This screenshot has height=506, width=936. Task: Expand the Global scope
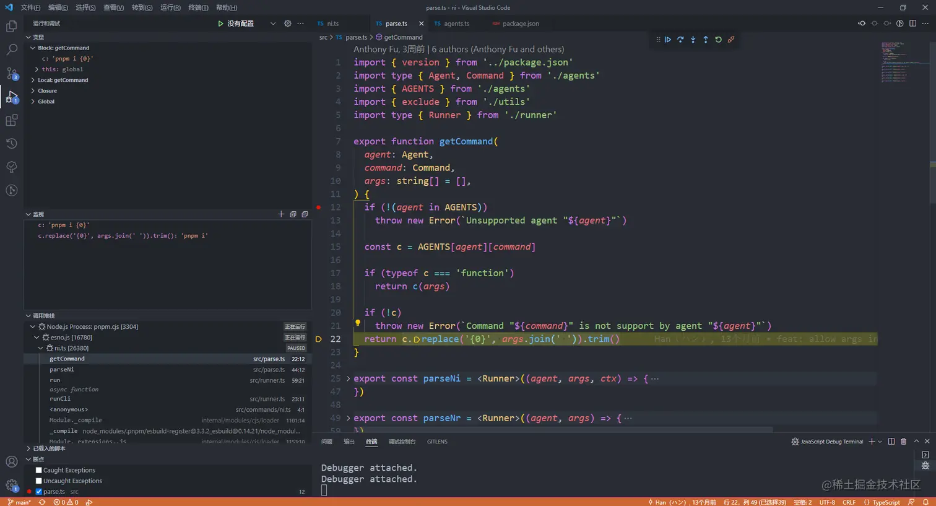(x=33, y=102)
